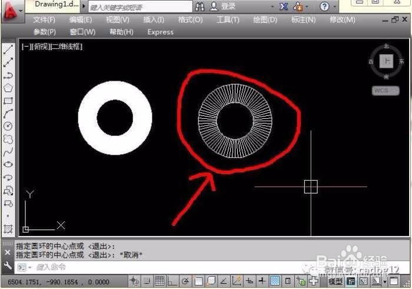The height and width of the screenshot is (289, 412).
Task: Select the Rectangle tool
Action: pyautogui.click(x=8, y=101)
